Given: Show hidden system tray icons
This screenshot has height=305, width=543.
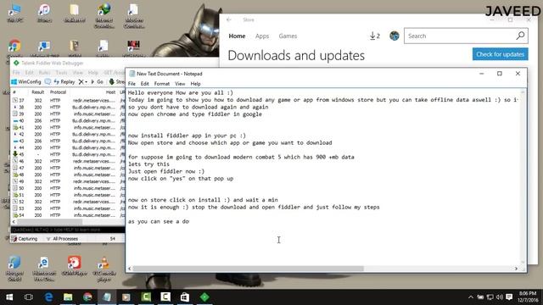Looking at the screenshot, I should click(471, 297).
